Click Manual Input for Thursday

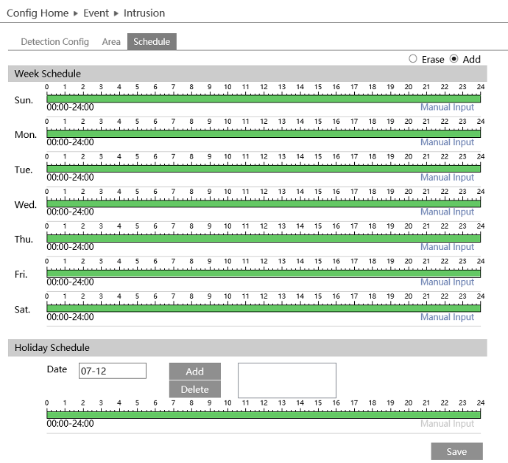pos(447,247)
